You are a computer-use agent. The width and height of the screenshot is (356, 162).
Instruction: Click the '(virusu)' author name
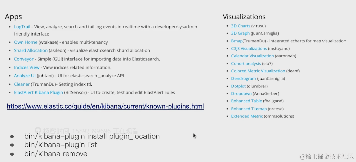[x=259, y=26]
